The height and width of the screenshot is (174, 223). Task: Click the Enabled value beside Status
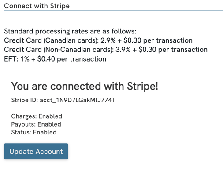pyautogui.click(x=45, y=132)
